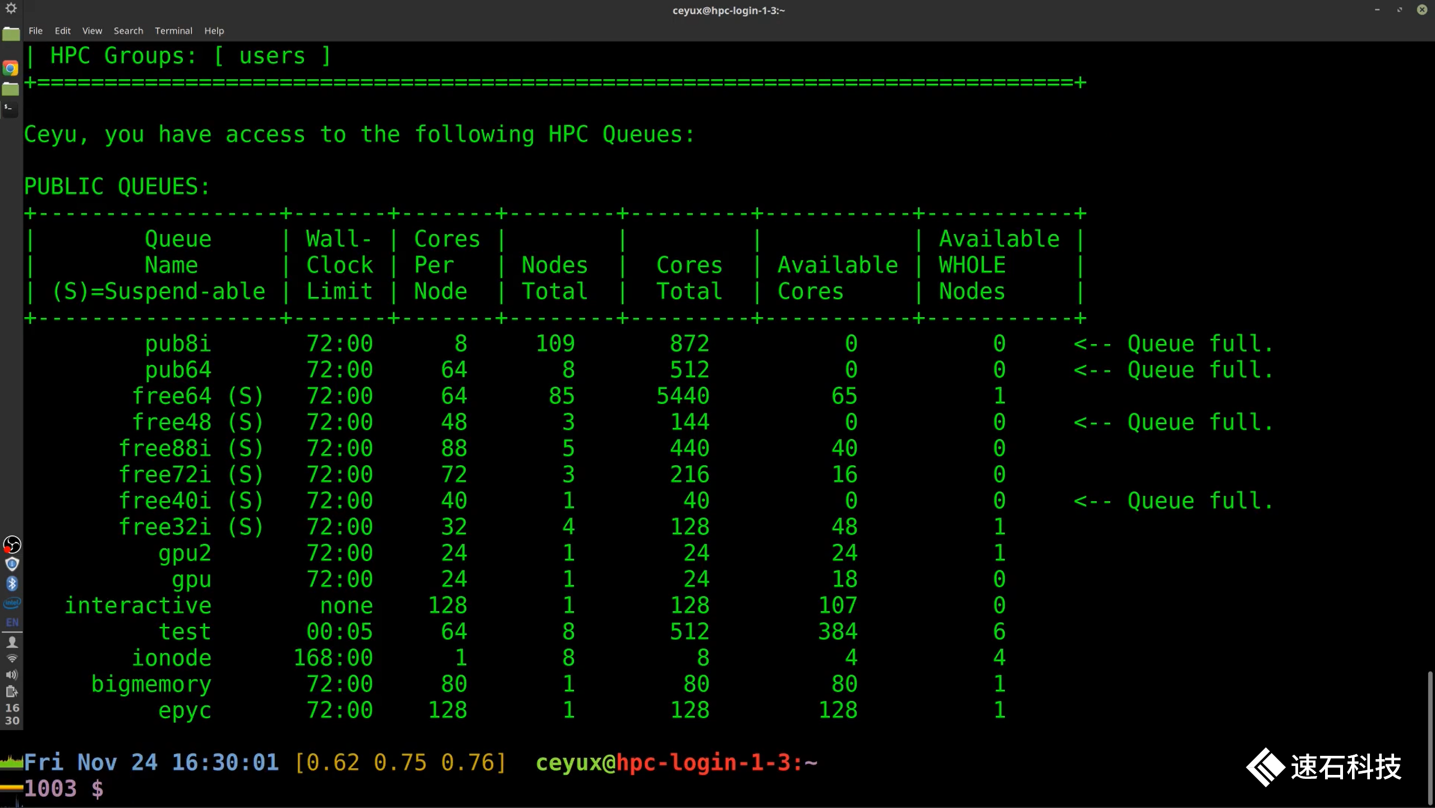This screenshot has height=808, width=1435.
Task: Open the user account applet icon
Action: (12, 642)
